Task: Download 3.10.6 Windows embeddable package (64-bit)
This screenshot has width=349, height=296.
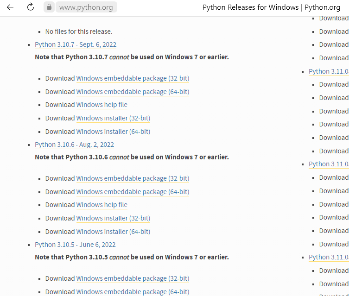Action: coord(133,192)
